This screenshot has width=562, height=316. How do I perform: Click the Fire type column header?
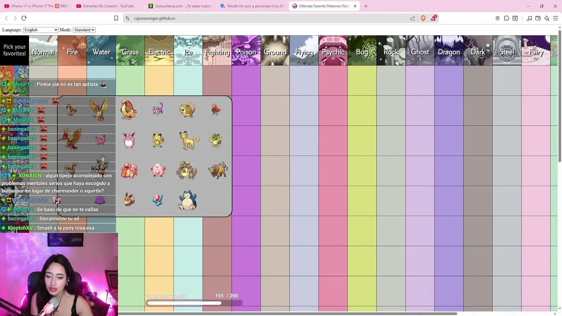pos(72,50)
